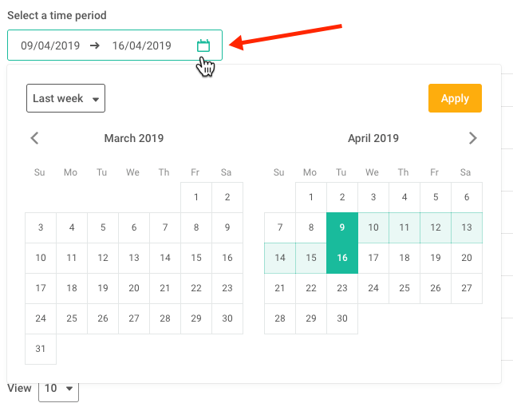Image resolution: width=513 pixels, height=411 pixels.
Task: Open the Last week dropdown
Action: [65, 98]
